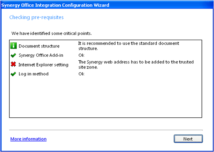
Task: Select the Document structure row label
Action: point(39,46)
